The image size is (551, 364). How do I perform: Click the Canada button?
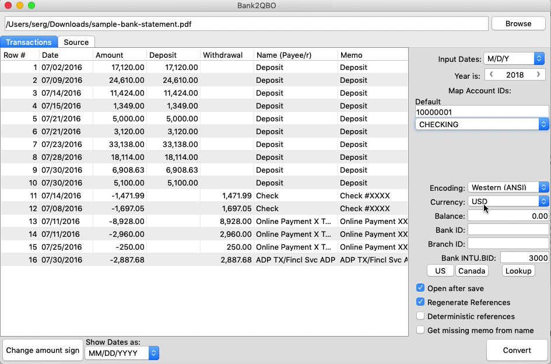[472, 271]
